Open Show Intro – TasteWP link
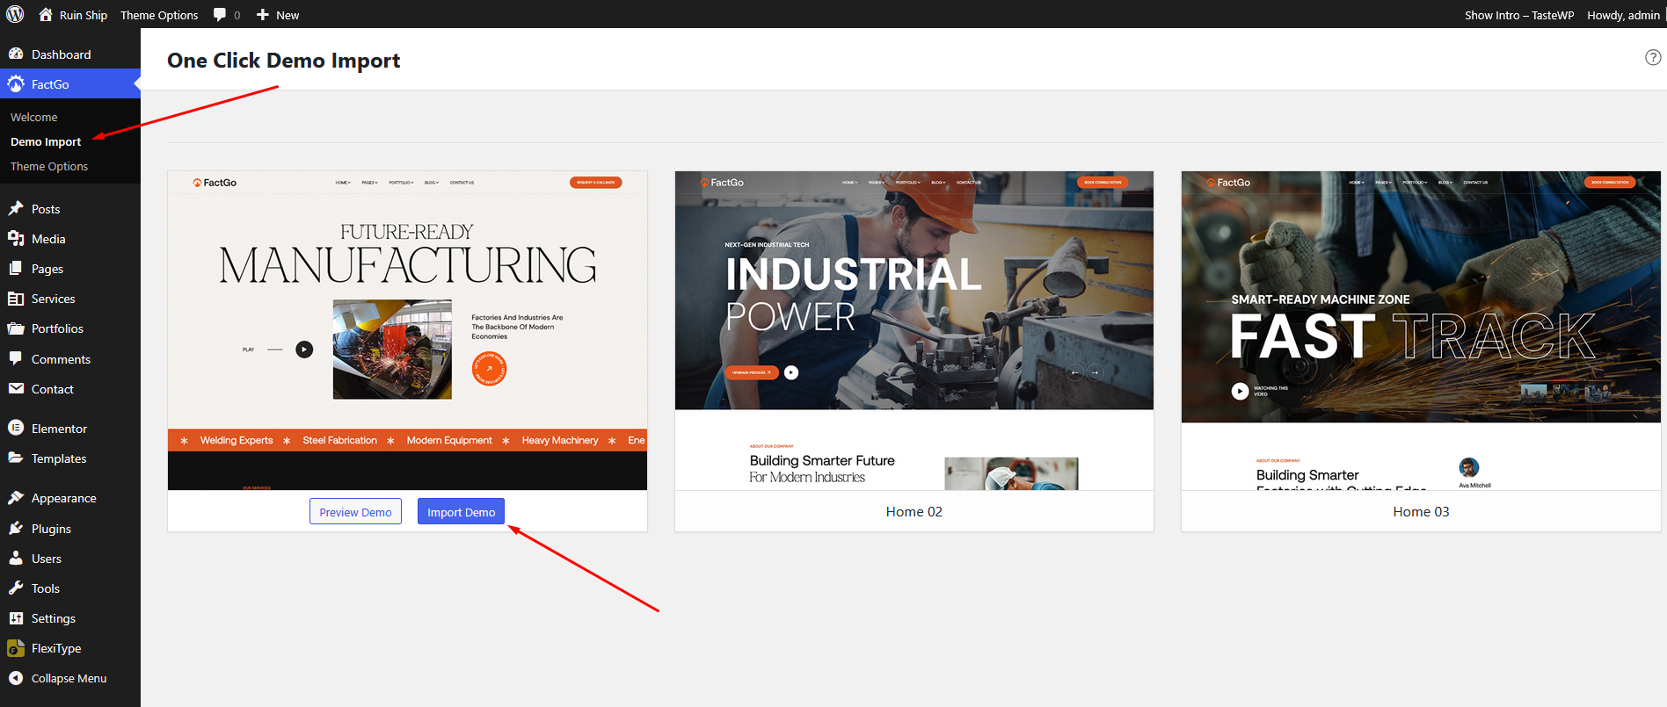This screenshot has width=1667, height=707. tap(1519, 15)
